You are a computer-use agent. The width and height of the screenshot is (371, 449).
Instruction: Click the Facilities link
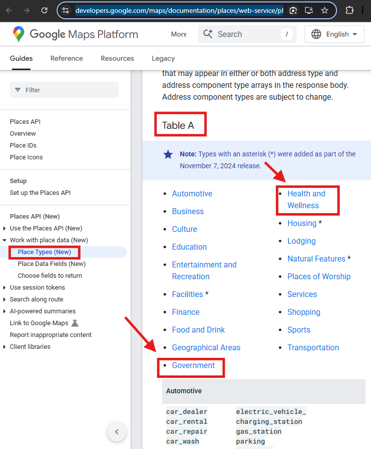tap(187, 294)
